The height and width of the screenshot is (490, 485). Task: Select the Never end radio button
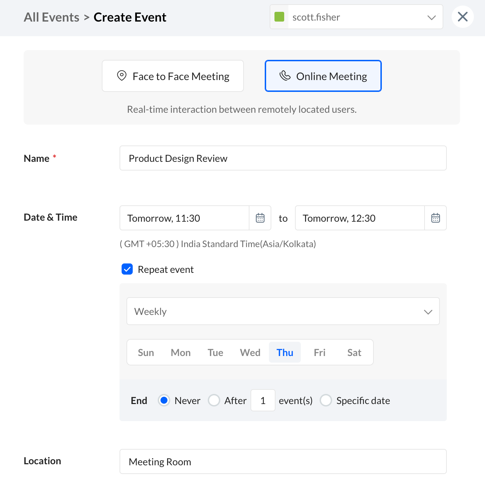pyautogui.click(x=164, y=400)
